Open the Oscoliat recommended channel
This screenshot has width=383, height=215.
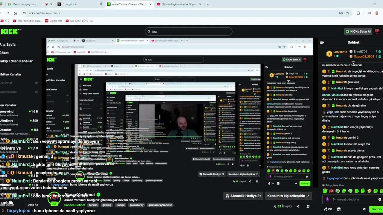click(19, 132)
